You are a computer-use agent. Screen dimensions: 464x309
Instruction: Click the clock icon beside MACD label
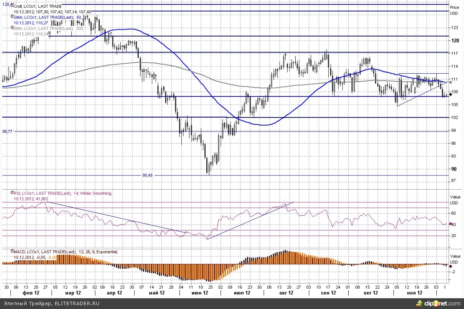12,252
